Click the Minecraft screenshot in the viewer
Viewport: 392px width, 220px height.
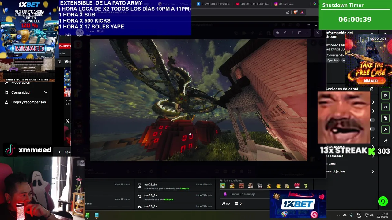click(198, 100)
